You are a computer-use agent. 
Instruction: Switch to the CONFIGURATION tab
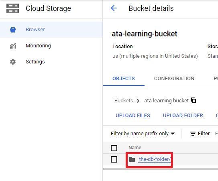click(x=174, y=79)
